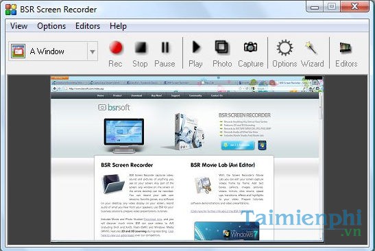Image resolution: width=375 pixels, height=251 pixels.
Task: Click the film folder icon under BSR Screen Recorder
Action: pos(113,184)
